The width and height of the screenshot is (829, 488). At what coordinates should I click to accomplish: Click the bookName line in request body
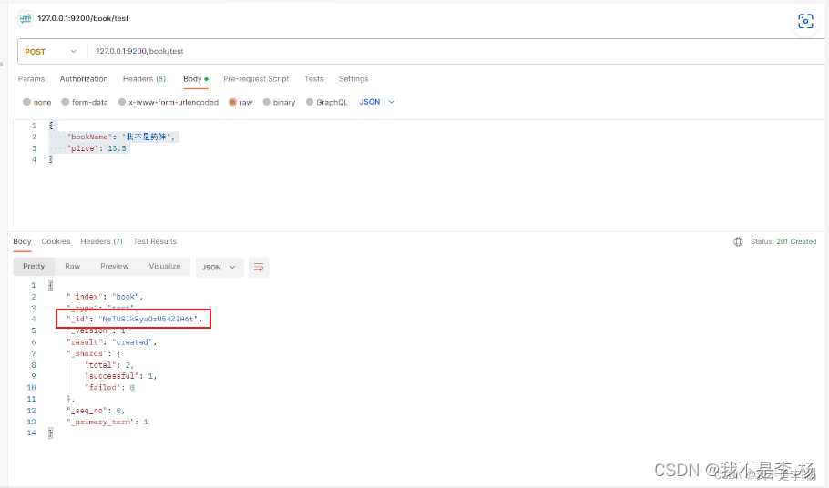click(x=120, y=137)
